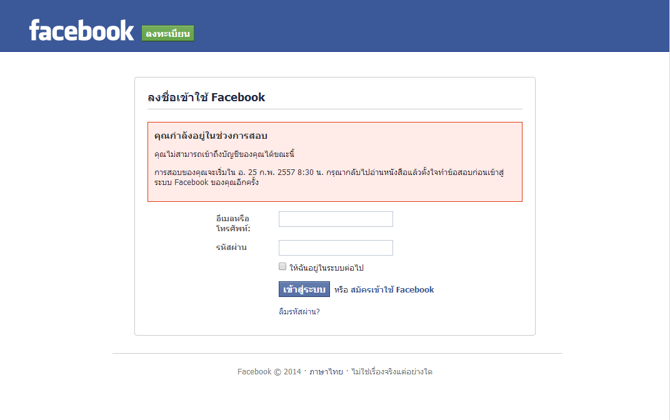The image size is (670, 420).
Task: Click the ไม่ใช่เรื่องจริงแต่อย่างใด footer link
Action: pyautogui.click(x=392, y=371)
